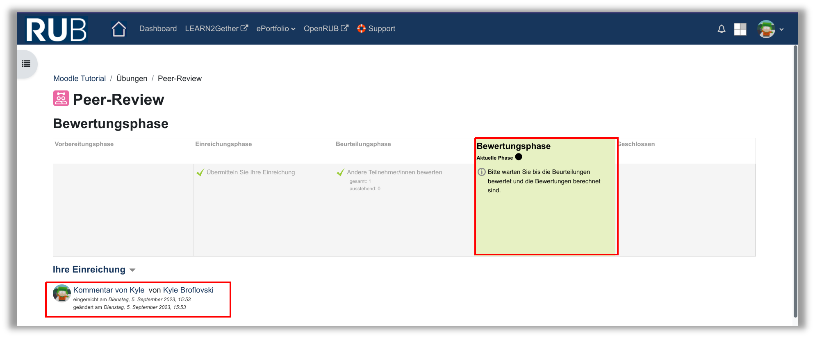Click checkmark beside Andere Teilnehmer/innen bewerten
The image size is (815, 338).
(340, 173)
